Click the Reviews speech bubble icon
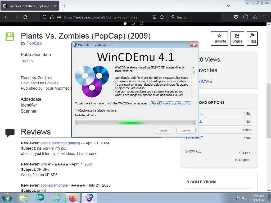This screenshot has height=203, width=271. 10,133
